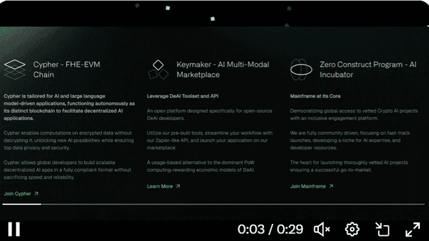Viewport: 429px width, 241px height.
Task: Click the arrow icon beside Learn More
Action: pyautogui.click(x=178, y=186)
